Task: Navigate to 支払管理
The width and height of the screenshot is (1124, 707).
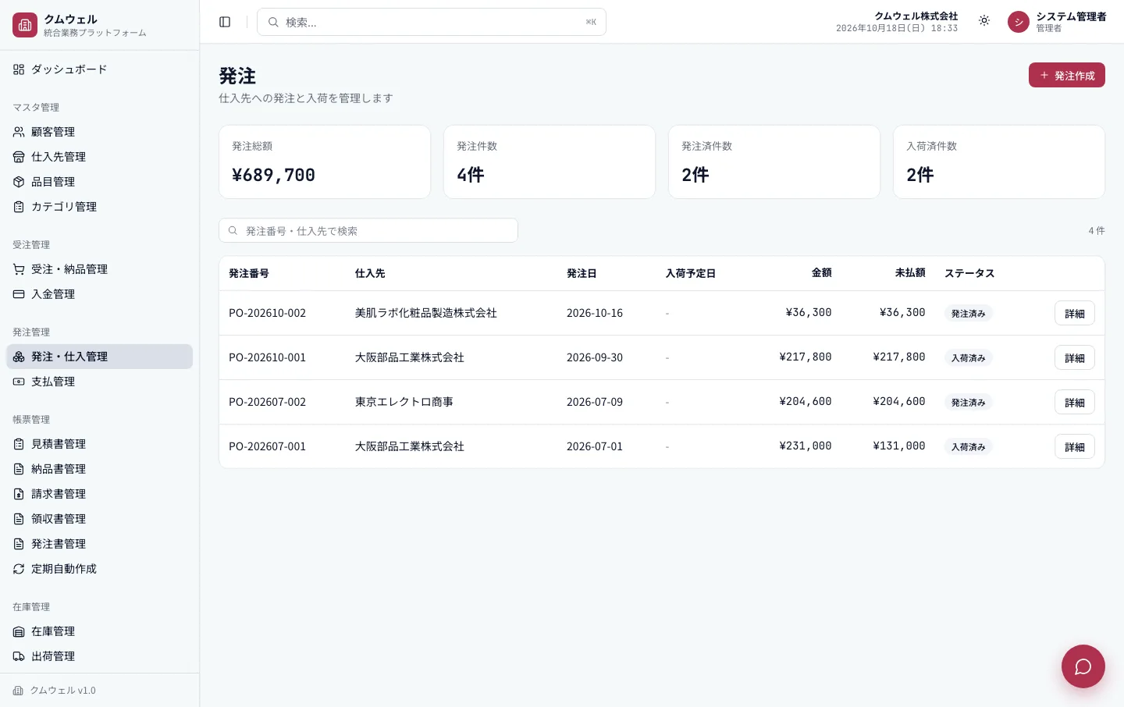Action: (99, 382)
